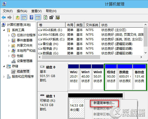Select 本地用户和组 in the tree

pos(26,51)
